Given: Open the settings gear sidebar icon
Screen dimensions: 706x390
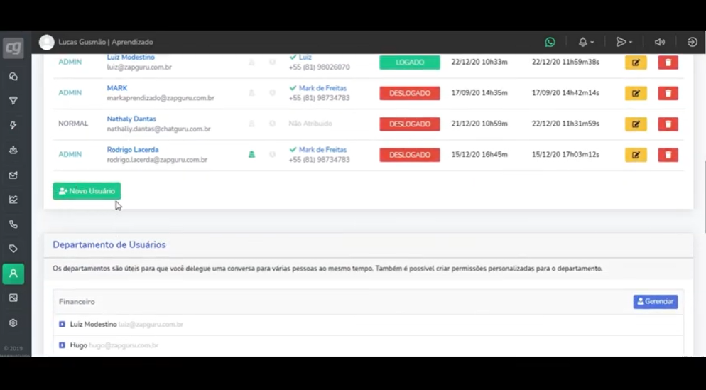Looking at the screenshot, I should (x=13, y=323).
